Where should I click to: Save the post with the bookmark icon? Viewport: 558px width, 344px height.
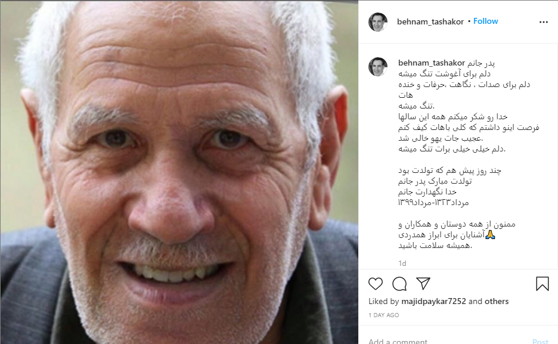pyautogui.click(x=542, y=284)
